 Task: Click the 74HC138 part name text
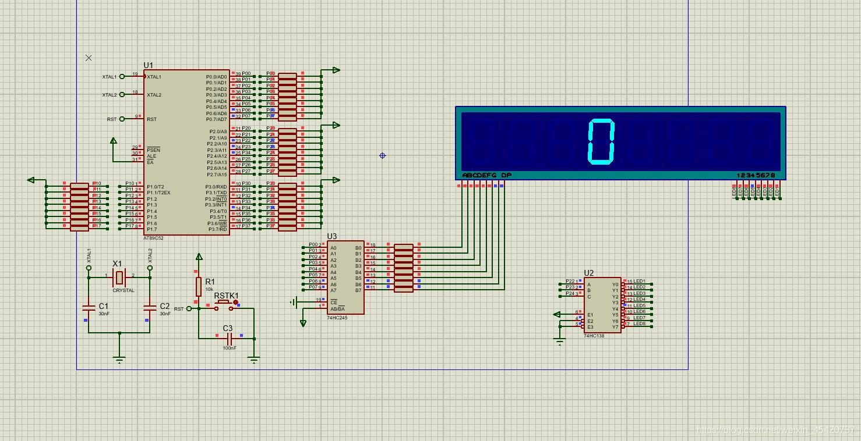click(x=594, y=336)
